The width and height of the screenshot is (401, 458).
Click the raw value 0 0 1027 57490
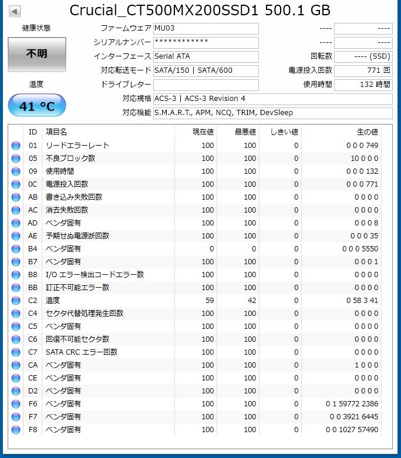(x=352, y=430)
